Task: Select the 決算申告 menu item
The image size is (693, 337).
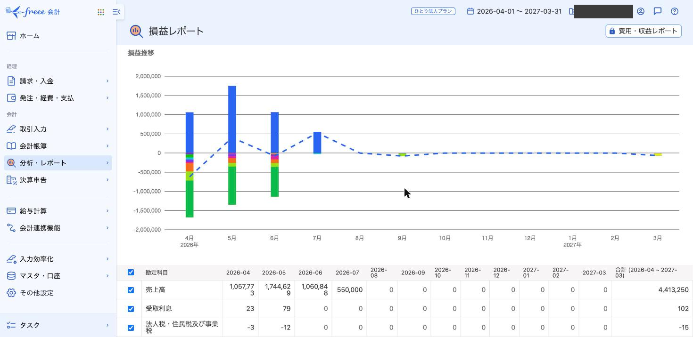Action: point(58,180)
